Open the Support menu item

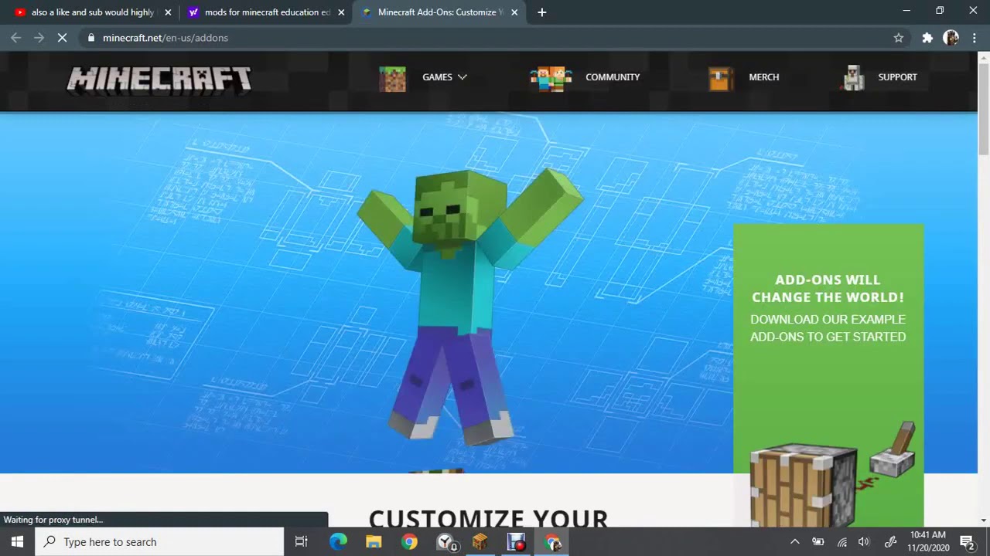[x=897, y=77]
